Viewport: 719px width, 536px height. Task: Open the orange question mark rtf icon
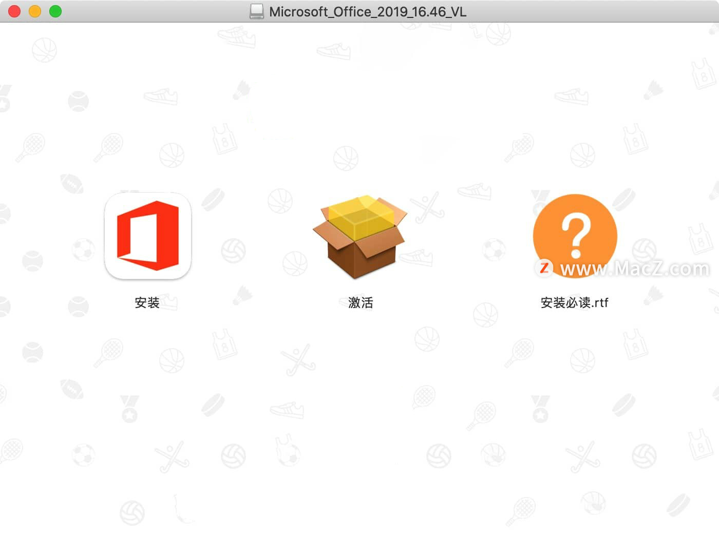pyautogui.click(x=575, y=236)
